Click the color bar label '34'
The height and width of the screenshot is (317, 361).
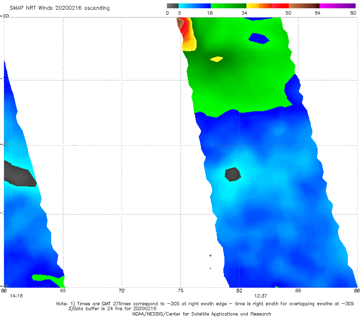244,13
